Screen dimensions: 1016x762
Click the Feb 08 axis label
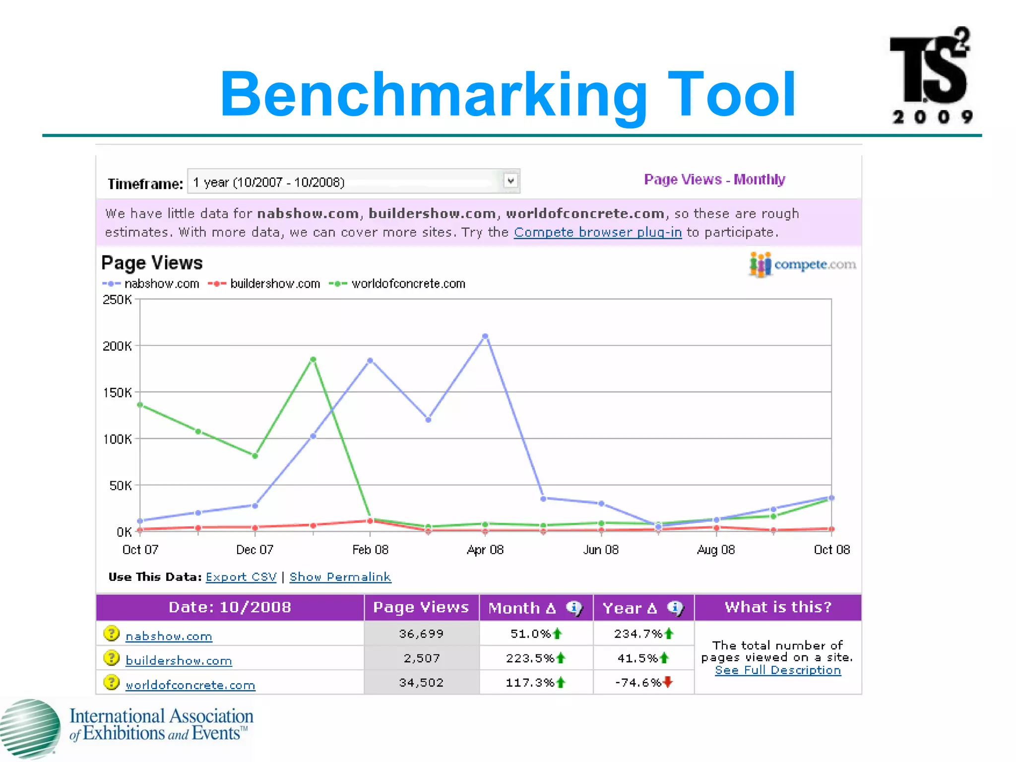point(370,550)
